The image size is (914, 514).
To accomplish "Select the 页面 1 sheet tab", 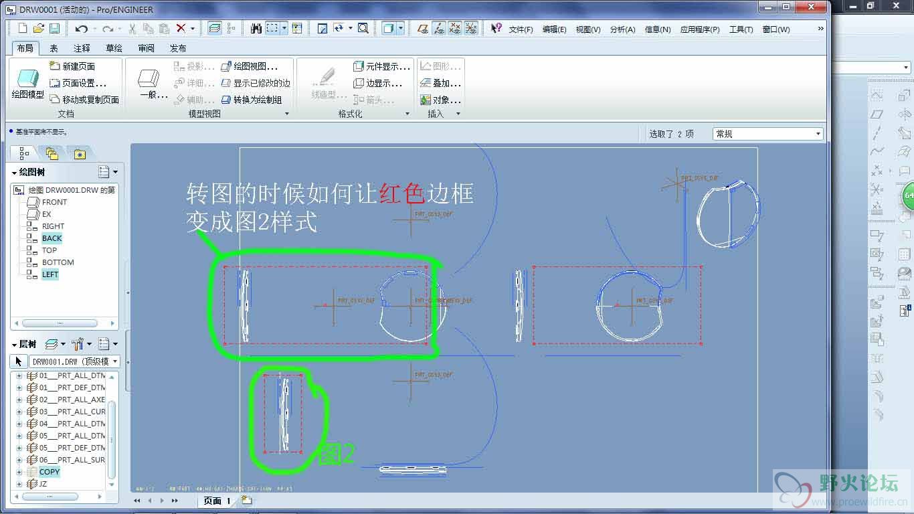I will tap(217, 501).
